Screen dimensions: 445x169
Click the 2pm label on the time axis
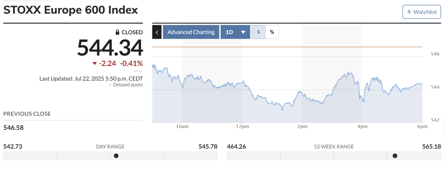(302, 127)
